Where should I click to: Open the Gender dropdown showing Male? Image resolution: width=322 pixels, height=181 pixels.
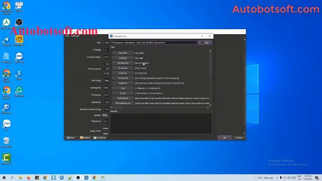105,115
